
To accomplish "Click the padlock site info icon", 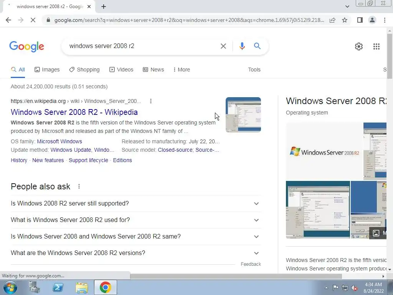I will (x=48, y=20).
